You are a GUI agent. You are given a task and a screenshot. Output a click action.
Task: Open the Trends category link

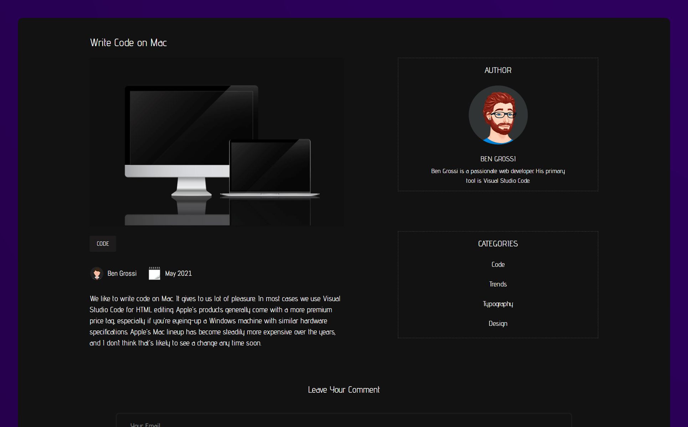[x=498, y=284]
